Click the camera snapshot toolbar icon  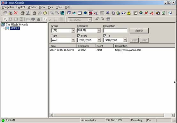point(74,13)
